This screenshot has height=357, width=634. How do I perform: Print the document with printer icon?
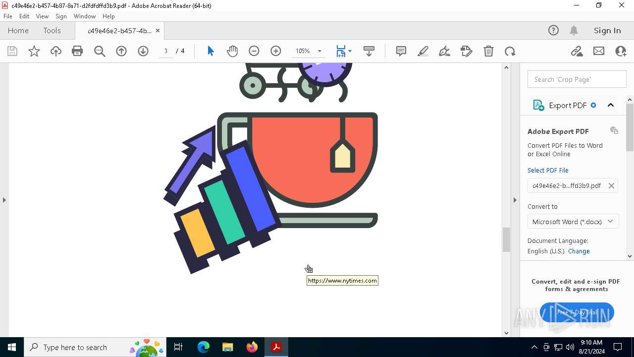[x=77, y=51]
